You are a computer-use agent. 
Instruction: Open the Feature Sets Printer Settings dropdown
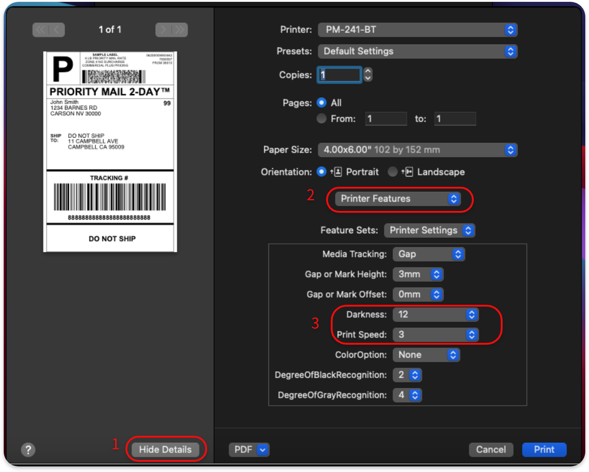coord(430,230)
